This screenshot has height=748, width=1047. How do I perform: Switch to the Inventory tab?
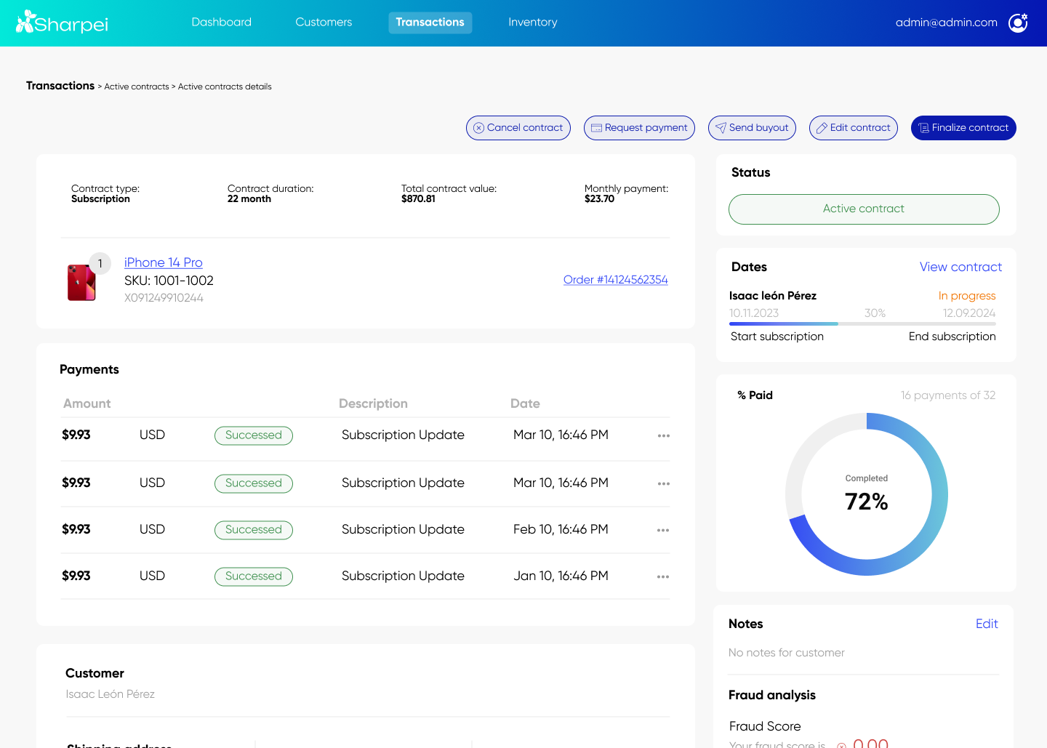coord(532,23)
